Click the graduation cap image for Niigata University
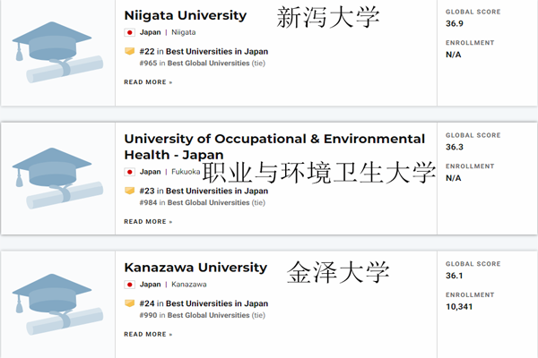This screenshot has height=358, width=538. (57, 52)
